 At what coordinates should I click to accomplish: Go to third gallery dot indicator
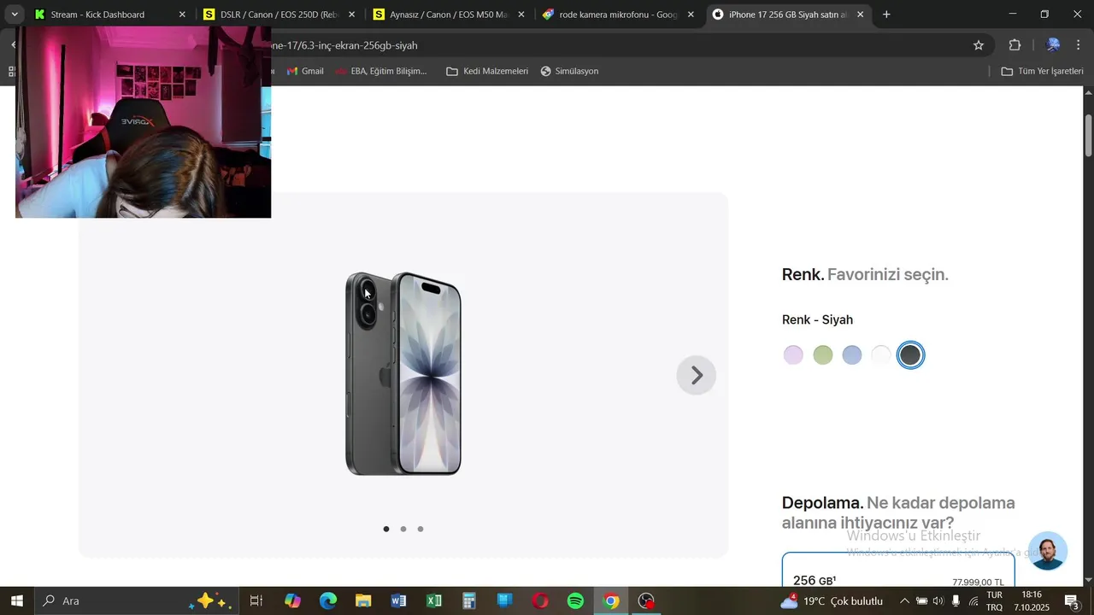pyautogui.click(x=421, y=529)
